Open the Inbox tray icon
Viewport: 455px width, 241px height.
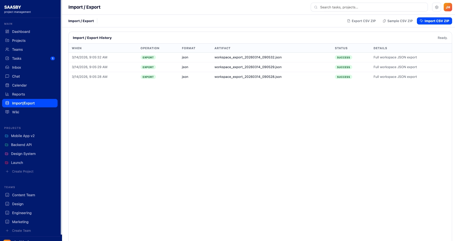(x=7, y=67)
